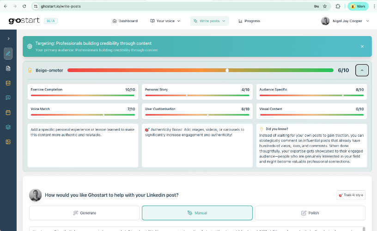Image resolution: width=377 pixels, height=231 pixels.
Task: Open the calendar icon in sidebar
Action: 8,112
